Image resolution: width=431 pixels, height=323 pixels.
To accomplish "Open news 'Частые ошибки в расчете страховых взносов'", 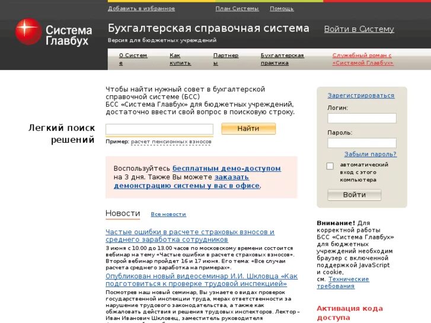I will [190, 236].
